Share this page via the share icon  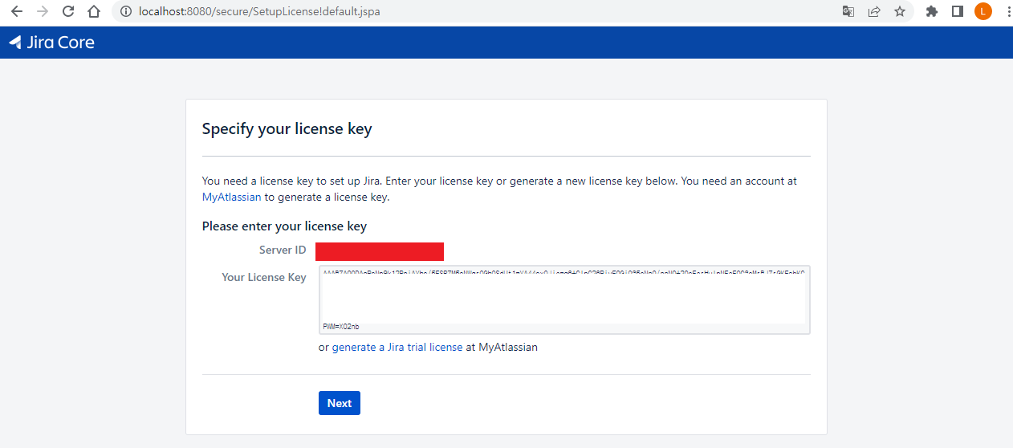click(874, 11)
